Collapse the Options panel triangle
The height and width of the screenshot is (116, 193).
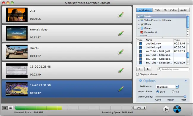coord(186,81)
